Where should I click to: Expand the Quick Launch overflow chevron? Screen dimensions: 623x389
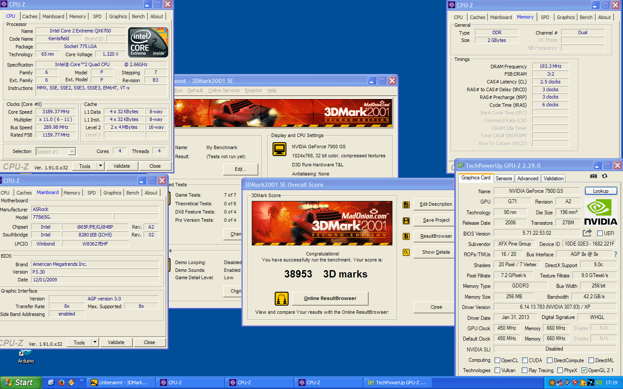81,381
